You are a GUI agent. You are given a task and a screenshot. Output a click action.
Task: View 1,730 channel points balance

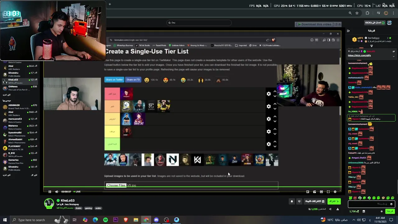(x=354, y=211)
